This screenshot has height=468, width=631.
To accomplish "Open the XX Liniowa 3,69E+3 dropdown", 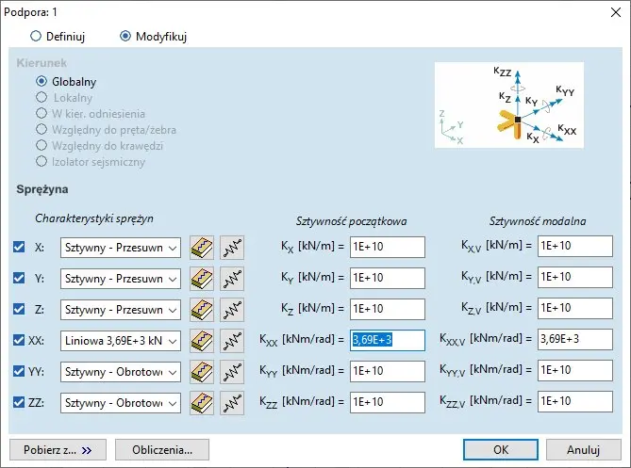I will pyautogui.click(x=120, y=341).
